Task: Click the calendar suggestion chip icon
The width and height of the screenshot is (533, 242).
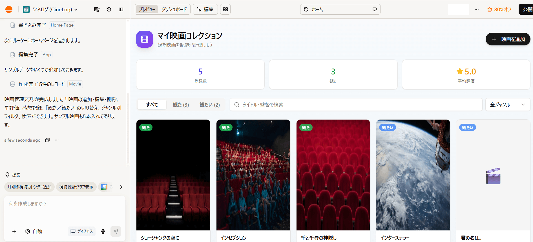Action: pyautogui.click(x=104, y=187)
